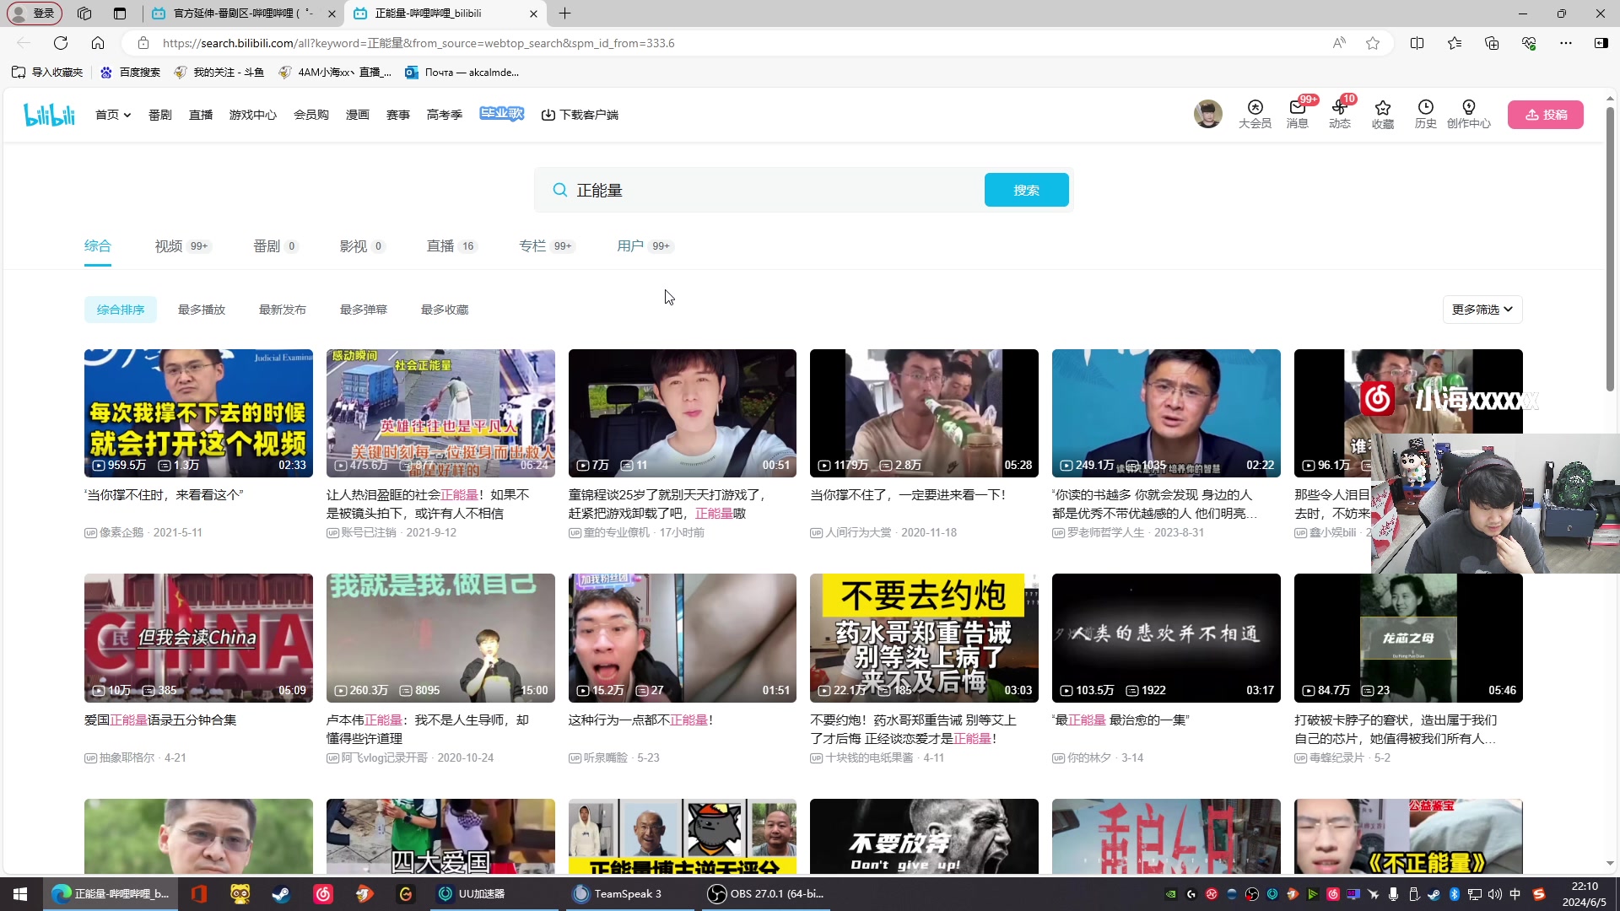This screenshot has height=911, width=1620.
Task: Click the blue 搜索 button
Action: tap(1026, 190)
